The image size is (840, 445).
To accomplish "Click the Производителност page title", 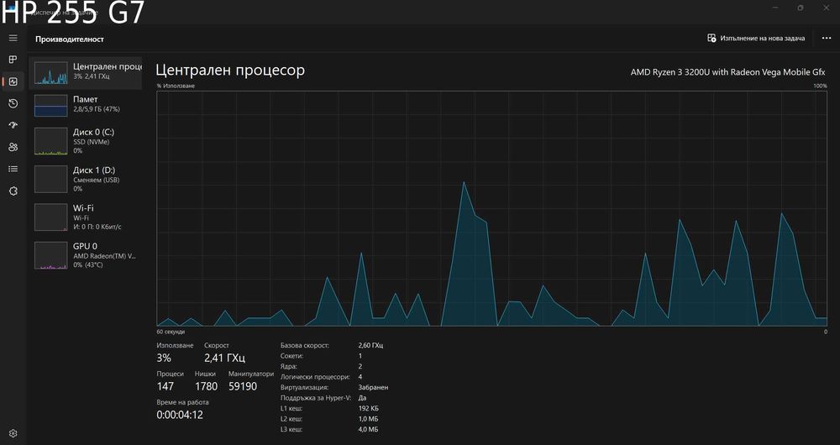I will 70,39.
